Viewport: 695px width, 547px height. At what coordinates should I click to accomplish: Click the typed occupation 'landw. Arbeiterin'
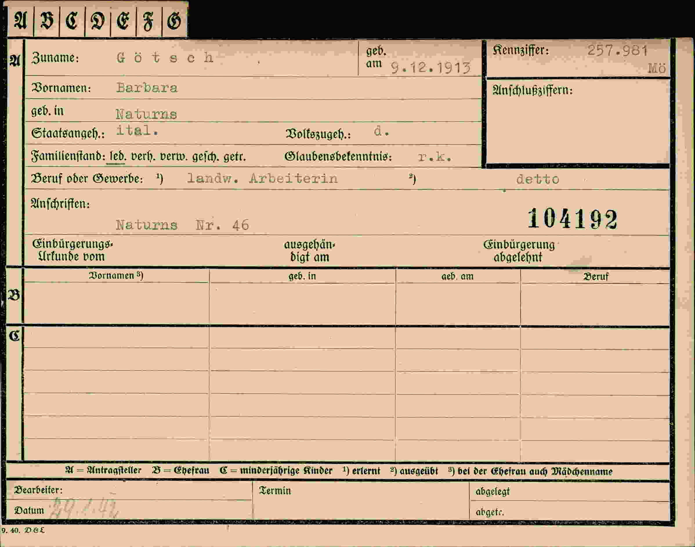click(x=262, y=178)
